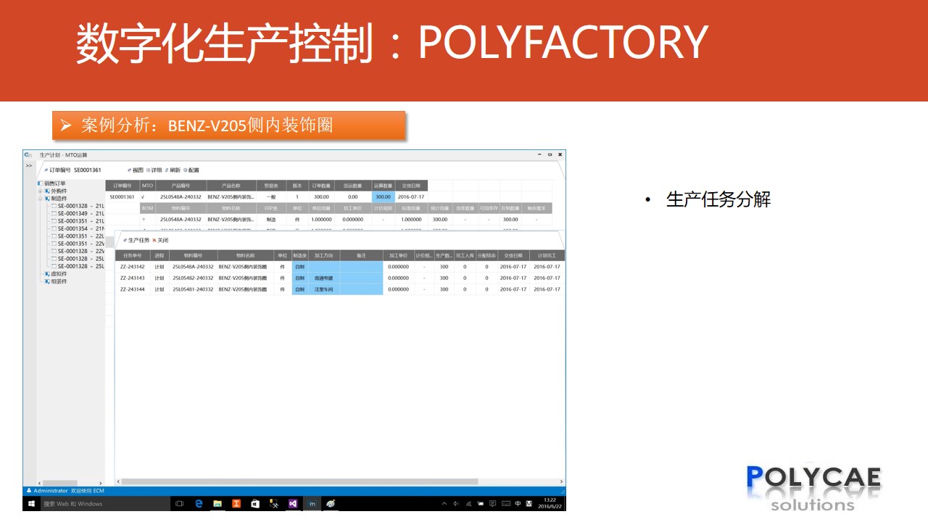
Task: Click task row ZZ-243143
Action: [x=339, y=278]
